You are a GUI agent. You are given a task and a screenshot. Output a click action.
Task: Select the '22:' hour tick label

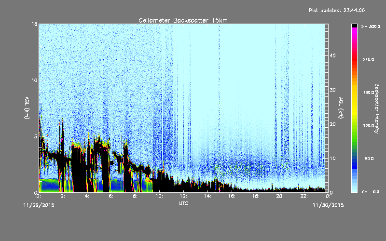click(304, 196)
